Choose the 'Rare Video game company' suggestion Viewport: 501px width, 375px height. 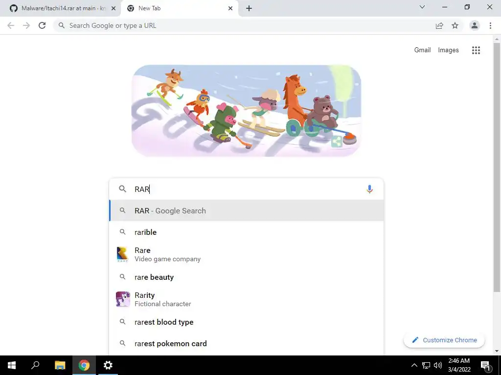click(246, 254)
